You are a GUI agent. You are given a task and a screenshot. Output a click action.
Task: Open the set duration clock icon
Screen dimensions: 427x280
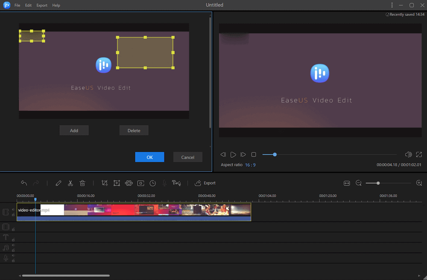(153, 183)
